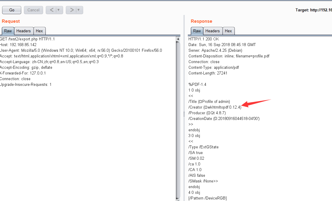Click the Cancel button

(33, 10)
